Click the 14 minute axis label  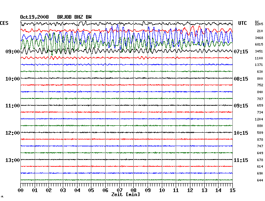coord(219,190)
